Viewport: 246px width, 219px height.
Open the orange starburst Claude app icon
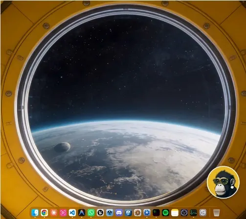[54, 213]
